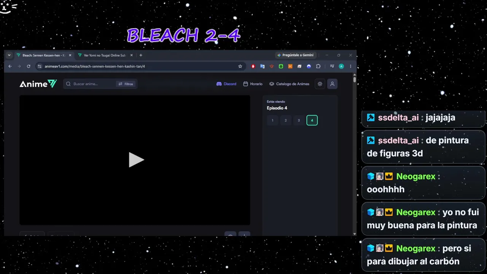This screenshot has width=487, height=274.
Task: Select episode 1
Action: 272,121
